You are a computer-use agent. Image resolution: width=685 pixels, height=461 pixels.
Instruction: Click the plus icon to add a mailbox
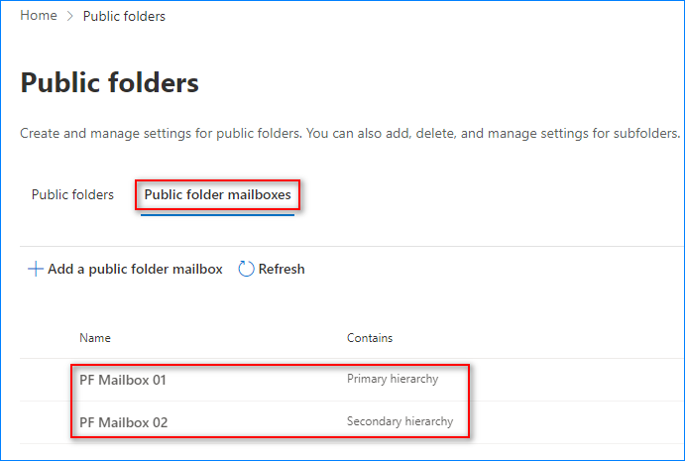(x=36, y=269)
